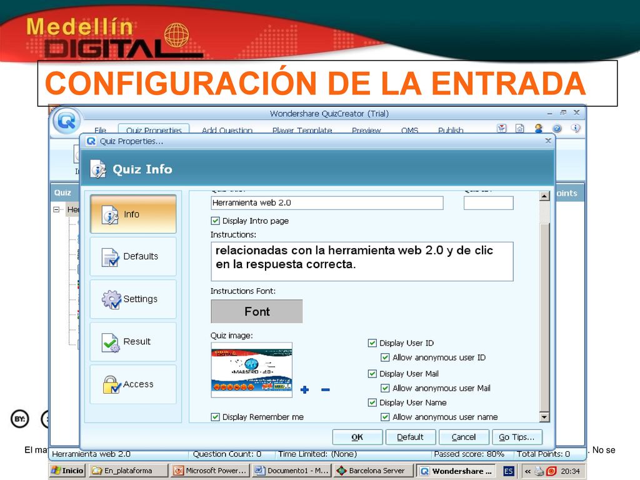The height and width of the screenshot is (480, 640).
Task: Expand hidden tray icons chevron
Action: coord(527,471)
